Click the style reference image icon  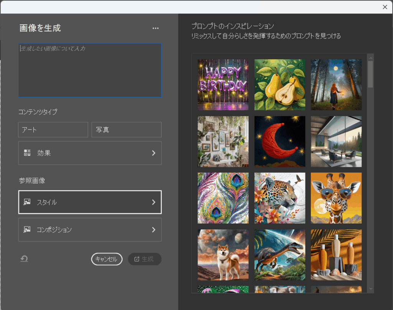click(x=27, y=202)
